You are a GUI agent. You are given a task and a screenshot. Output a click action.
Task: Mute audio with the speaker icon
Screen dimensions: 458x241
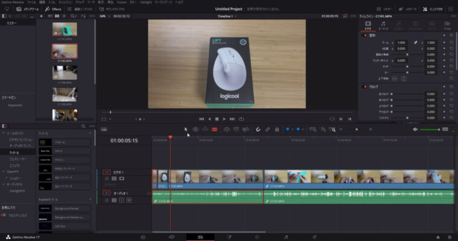coord(415,130)
